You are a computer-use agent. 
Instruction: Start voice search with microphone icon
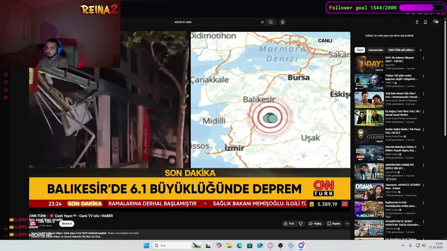283,22
